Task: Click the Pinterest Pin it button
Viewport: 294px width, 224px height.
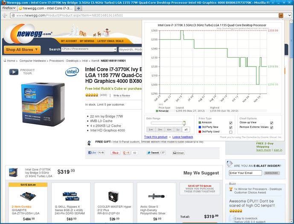Action: click(x=115, y=153)
